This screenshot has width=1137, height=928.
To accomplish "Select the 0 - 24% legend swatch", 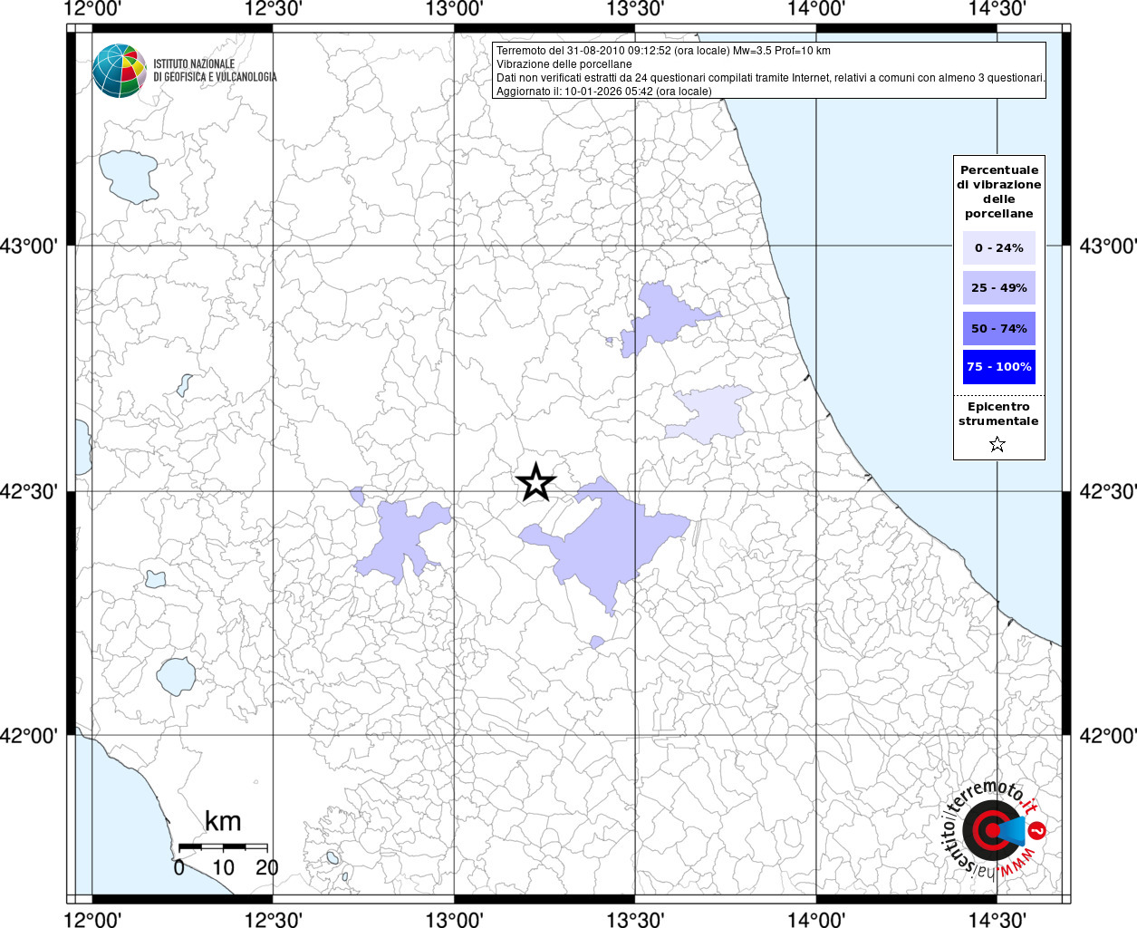I will point(999,247).
